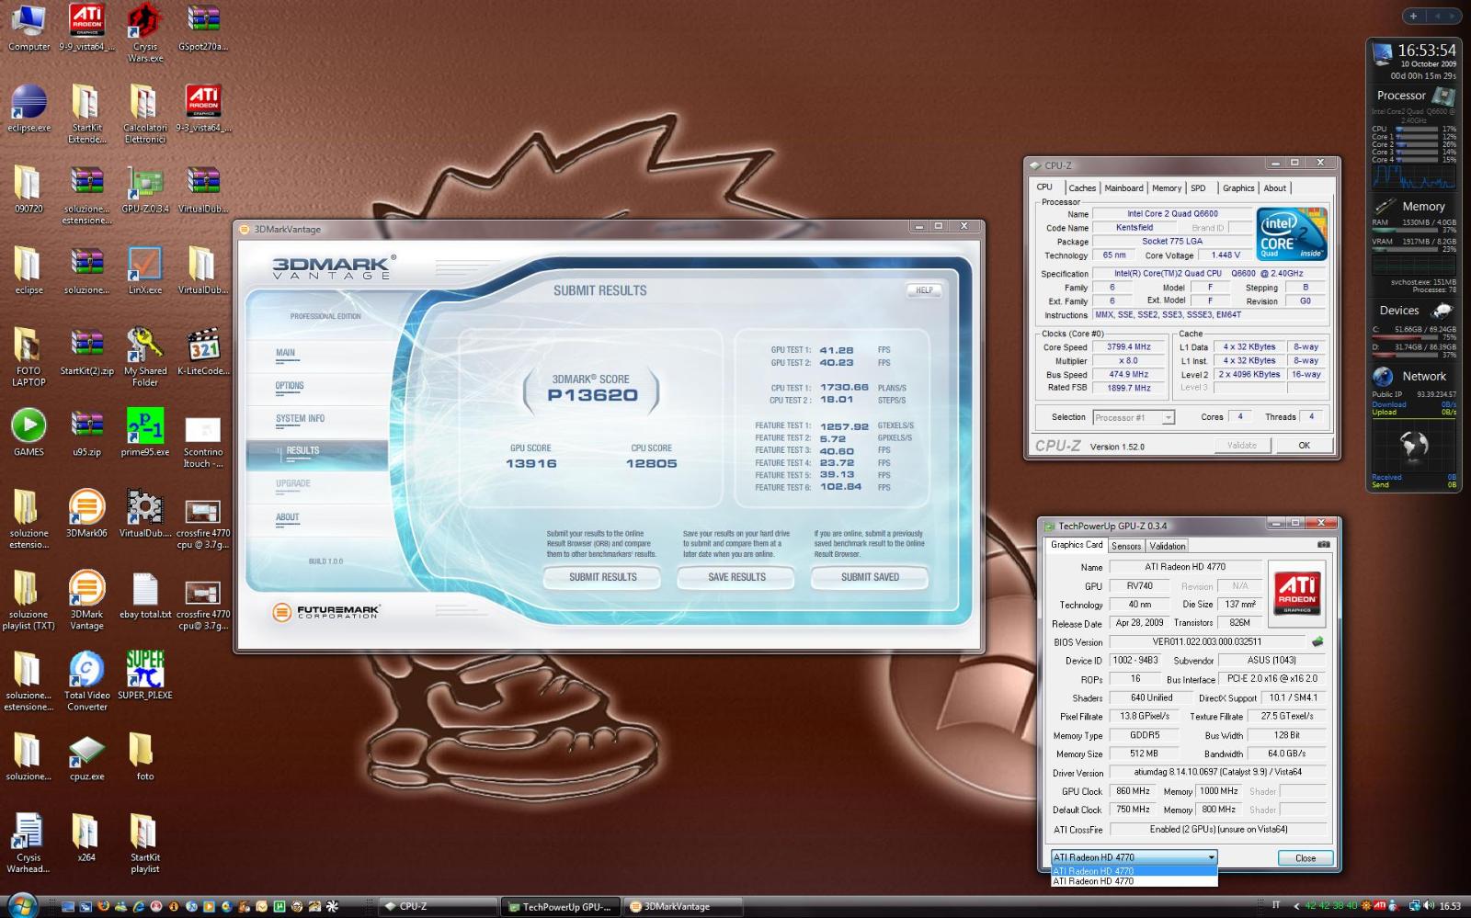
Task: Open SYSTEM INFO in 3DMark Vantage
Action: pos(300,419)
